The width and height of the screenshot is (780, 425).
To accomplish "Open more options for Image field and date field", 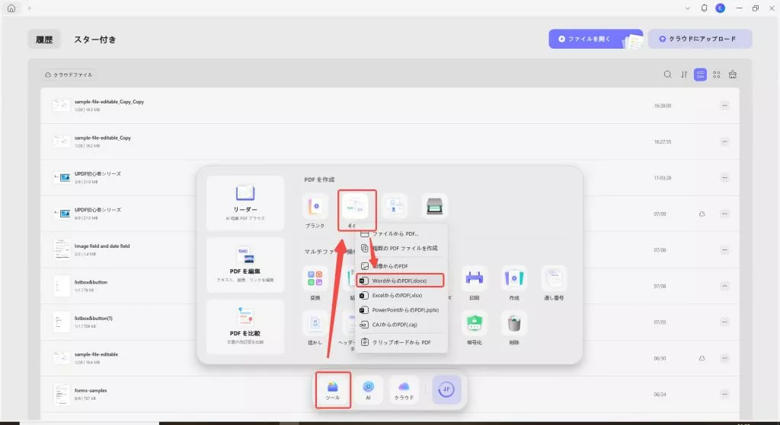I will tap(724, 249).
